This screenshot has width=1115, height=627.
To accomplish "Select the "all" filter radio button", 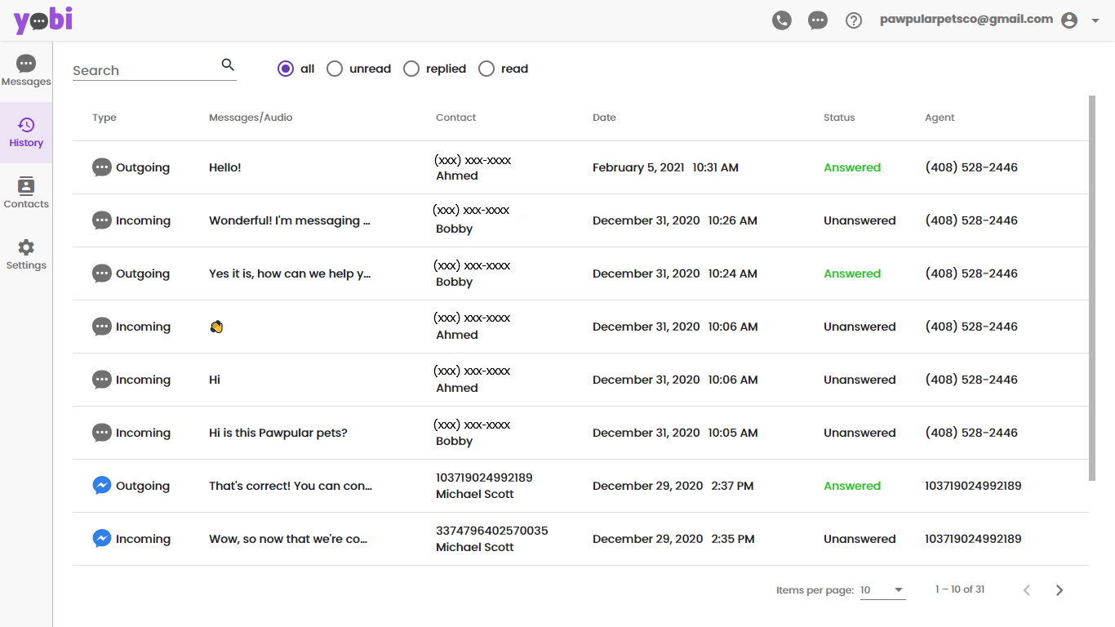I will pos(286,69).
